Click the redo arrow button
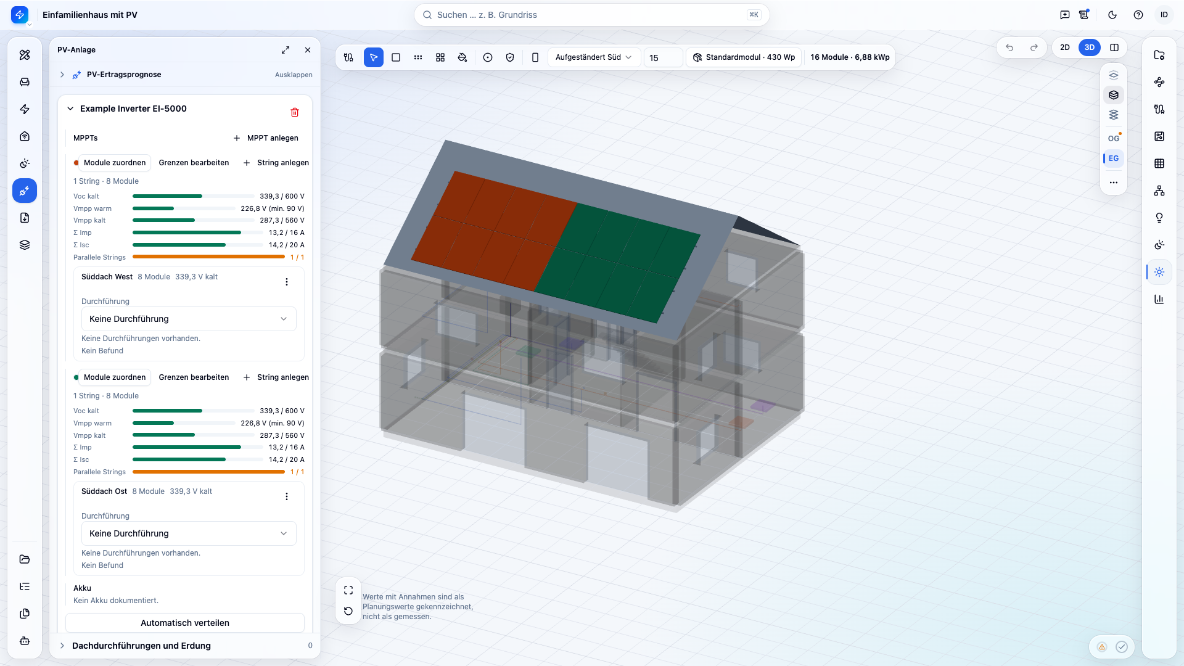 [x=1034, y=47]
